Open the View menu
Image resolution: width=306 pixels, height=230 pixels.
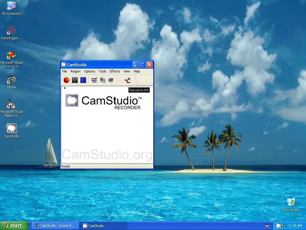pos(127,71)
